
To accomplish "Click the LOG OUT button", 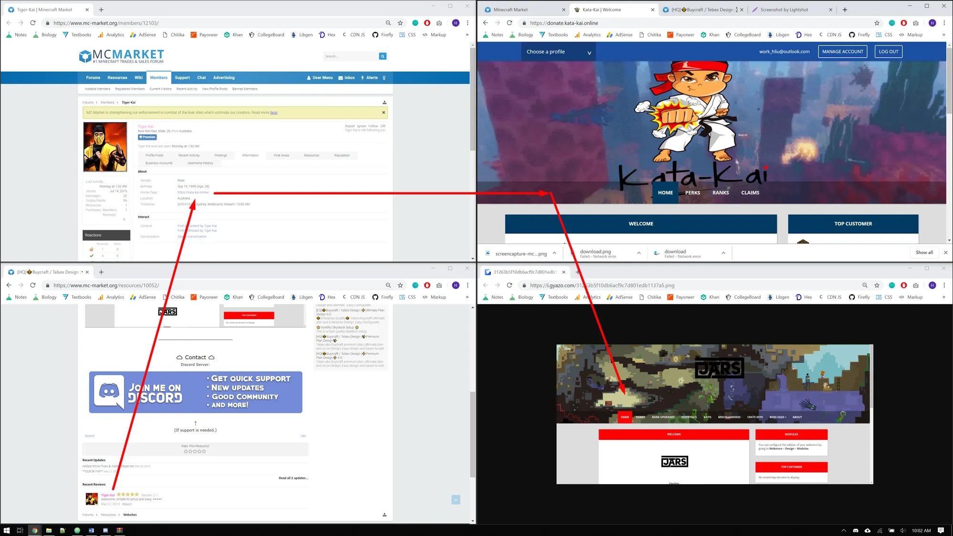I will click(x=888, y=52).
